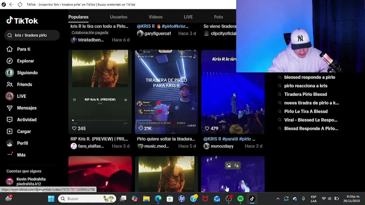The width and height of the screenshot is (365, 205).
Task: Click the taskbar Buscar search box
Action: 87,198
